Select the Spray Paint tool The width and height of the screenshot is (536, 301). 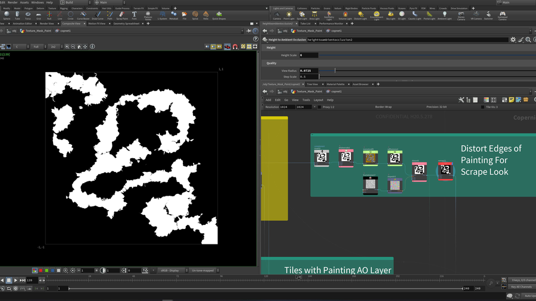click(x=121, y=15)
